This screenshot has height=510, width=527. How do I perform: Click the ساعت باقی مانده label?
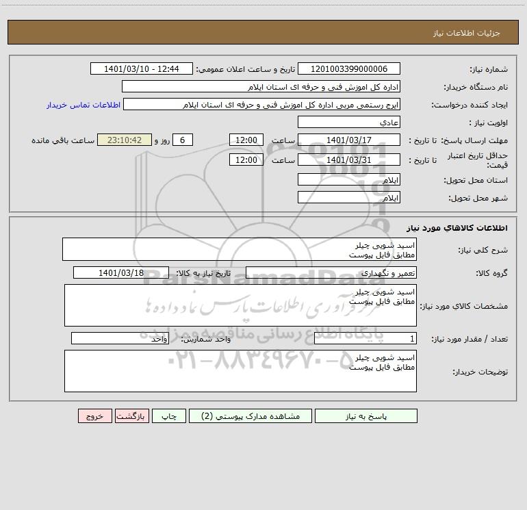[x=63, y=140]
